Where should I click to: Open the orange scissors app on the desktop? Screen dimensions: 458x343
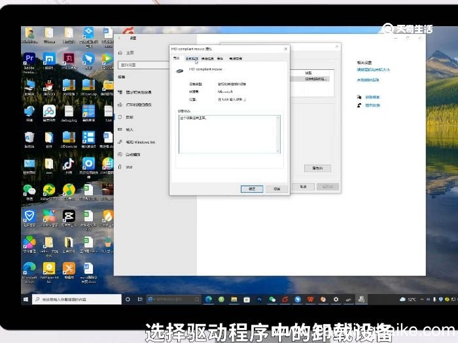[x=69, y=270]
